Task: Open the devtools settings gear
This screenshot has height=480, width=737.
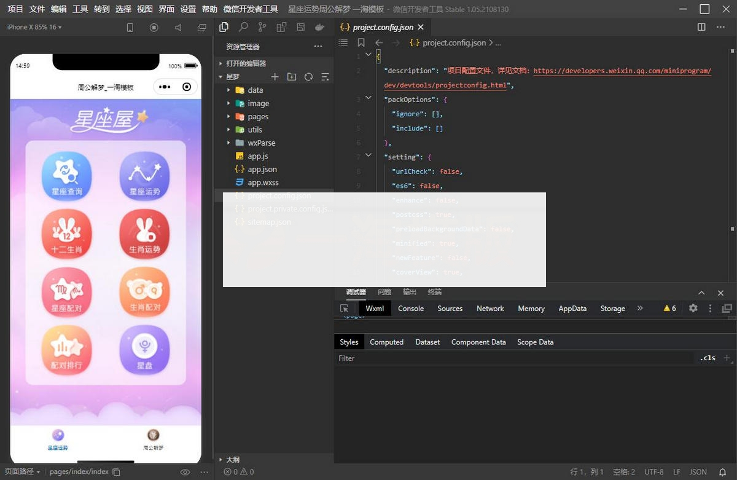Action: (693, 309)
